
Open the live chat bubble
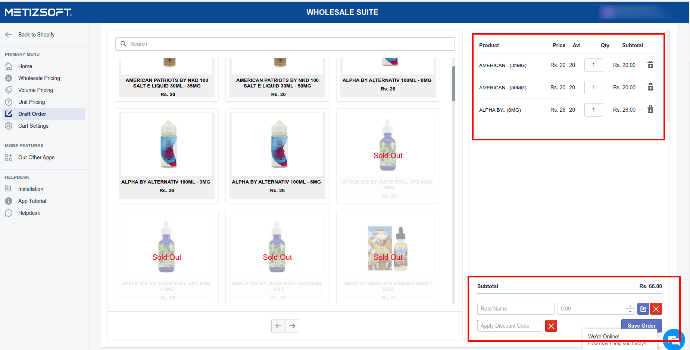click(x=673, y=339)
